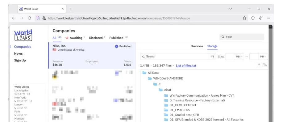The image size is (287, 122).
Task: Click the Published verified badge on Nike
Action: coord(116,46)
